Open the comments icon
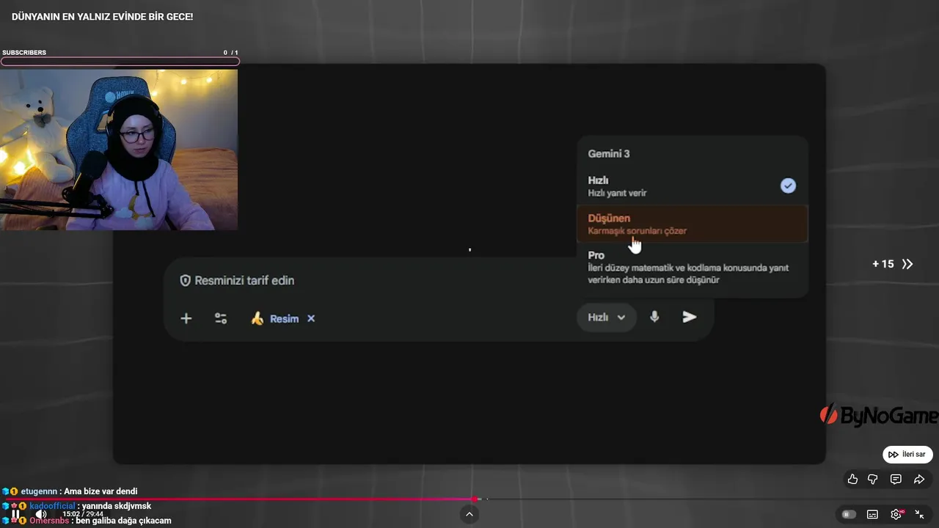Screen dimensions: 939x528 point(896,479)
